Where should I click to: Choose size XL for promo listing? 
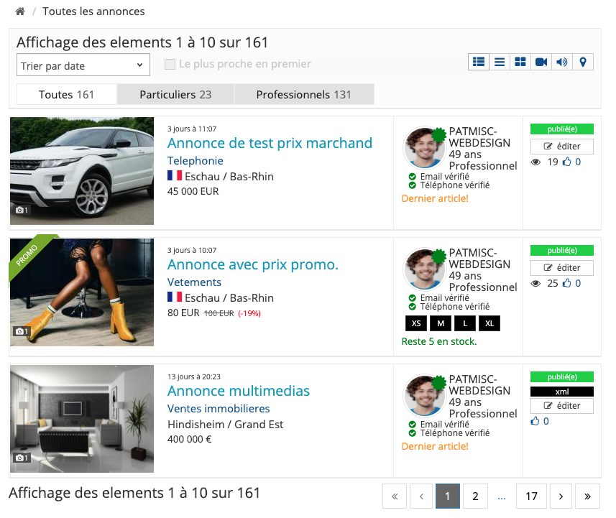click(x=489, y=323)
